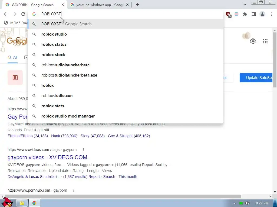Go back using the browser back arrow
The width and height of the screenshot is (277, 207).
(6, 14)
